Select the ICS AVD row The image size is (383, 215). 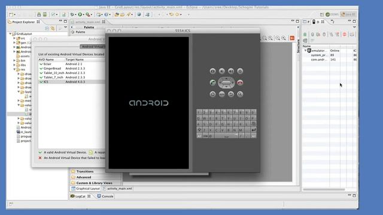point(72,82)
